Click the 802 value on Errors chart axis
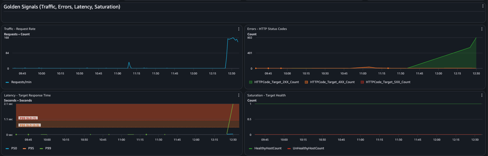This screenshot has height=156, width=488. pos(250,38)
